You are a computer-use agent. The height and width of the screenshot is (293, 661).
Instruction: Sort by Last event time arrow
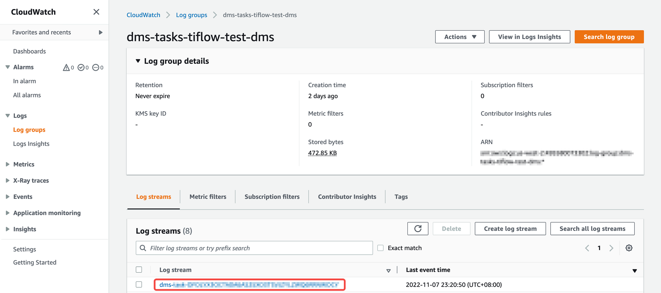click(x=635, y=271)
